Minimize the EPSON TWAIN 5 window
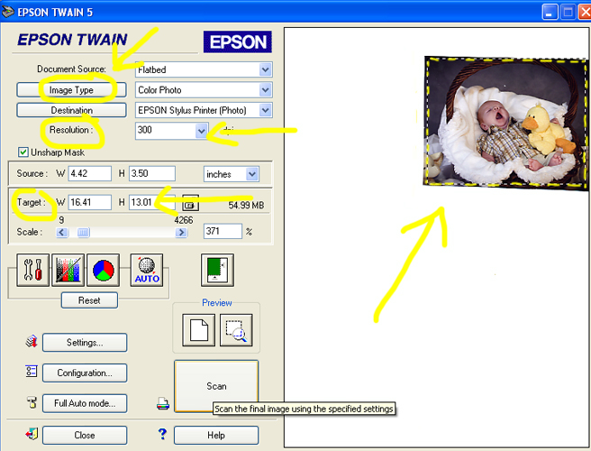 click(x=550, y=12)
